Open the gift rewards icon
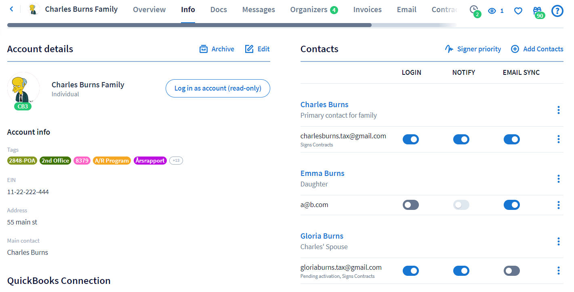The image size is (574, 292). [537, 11]
